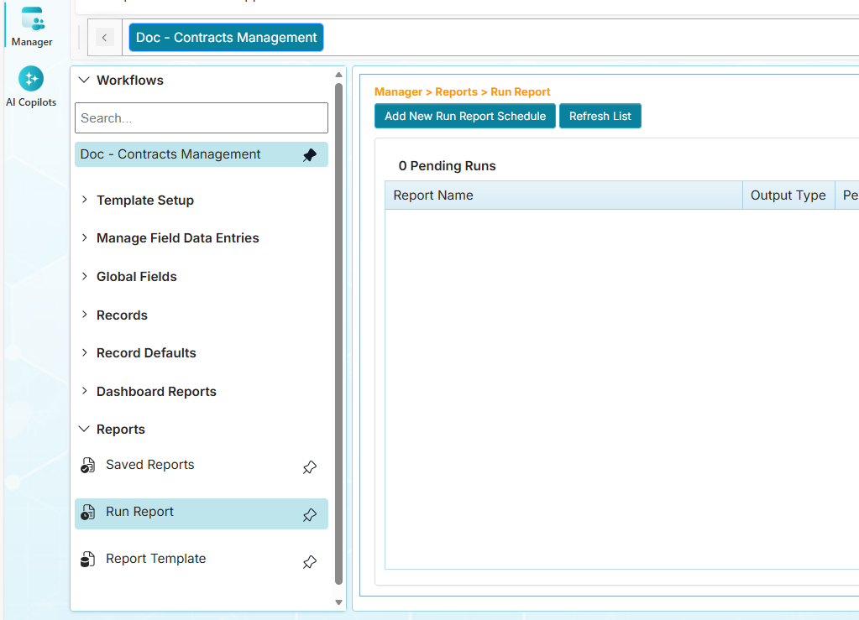Viewport: 859px width, 620px height.
Task: Click the Saved Reports document icon
Action: tap(88, 466)
